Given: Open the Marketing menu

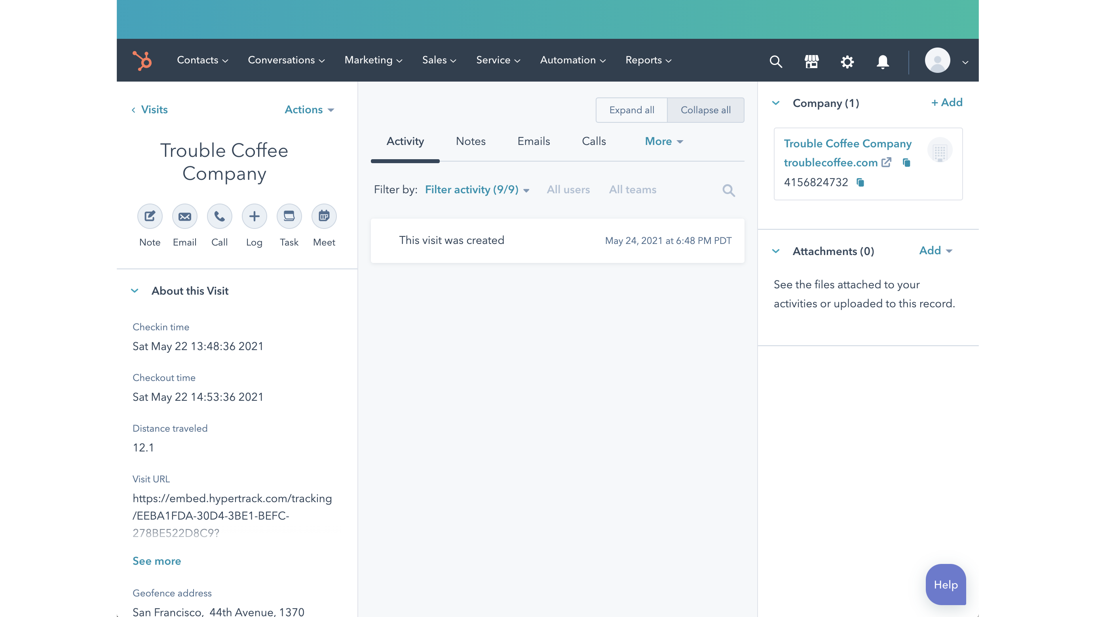Looking at the screenshot, I should (x=373, y=60).
